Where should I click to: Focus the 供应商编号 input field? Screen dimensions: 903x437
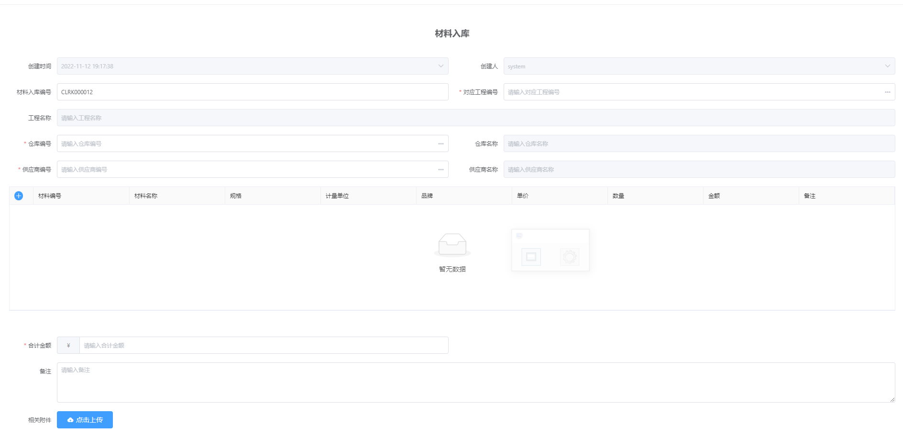[253, 169]
